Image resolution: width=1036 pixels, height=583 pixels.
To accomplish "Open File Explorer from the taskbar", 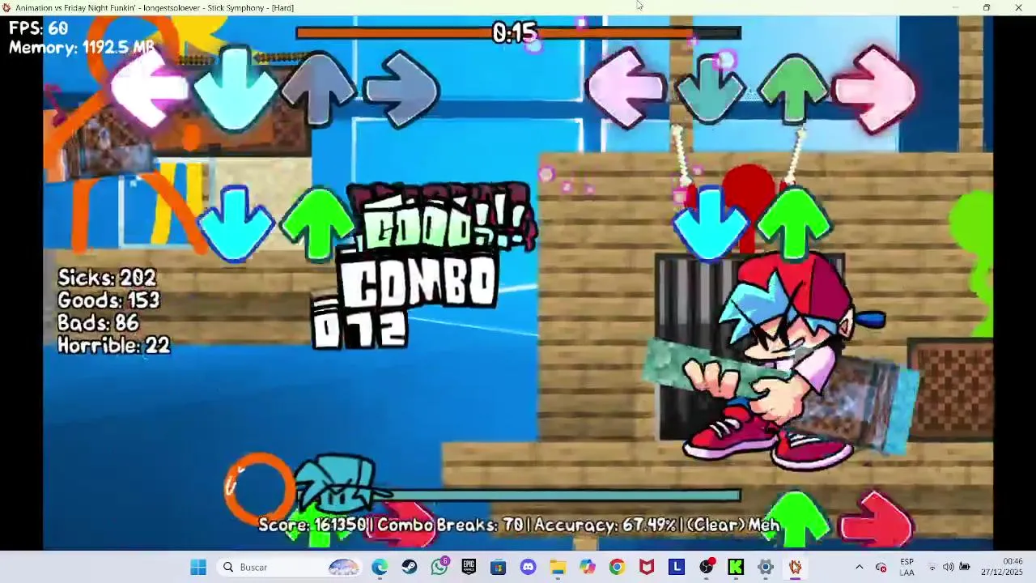I will (558, 567).
